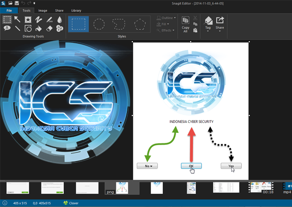The height and width of the screenshot is (207, 292).
Task: Click the 405 x 515 dimensions text
Action: pyautogui.click(x=20, y=203)
